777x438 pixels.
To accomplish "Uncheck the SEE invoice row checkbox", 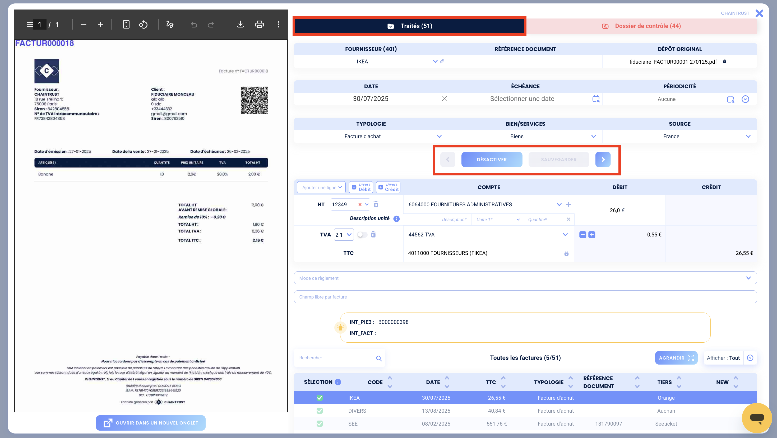I will [x=320, y=423].
